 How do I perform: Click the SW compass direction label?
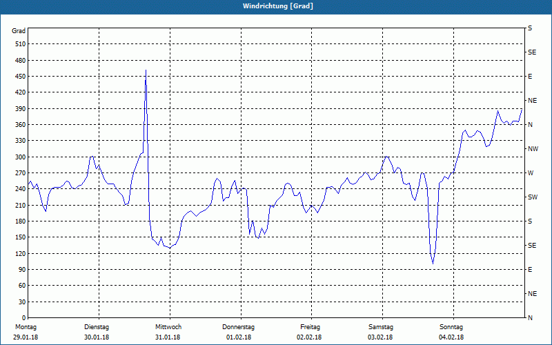pos(533,197)
